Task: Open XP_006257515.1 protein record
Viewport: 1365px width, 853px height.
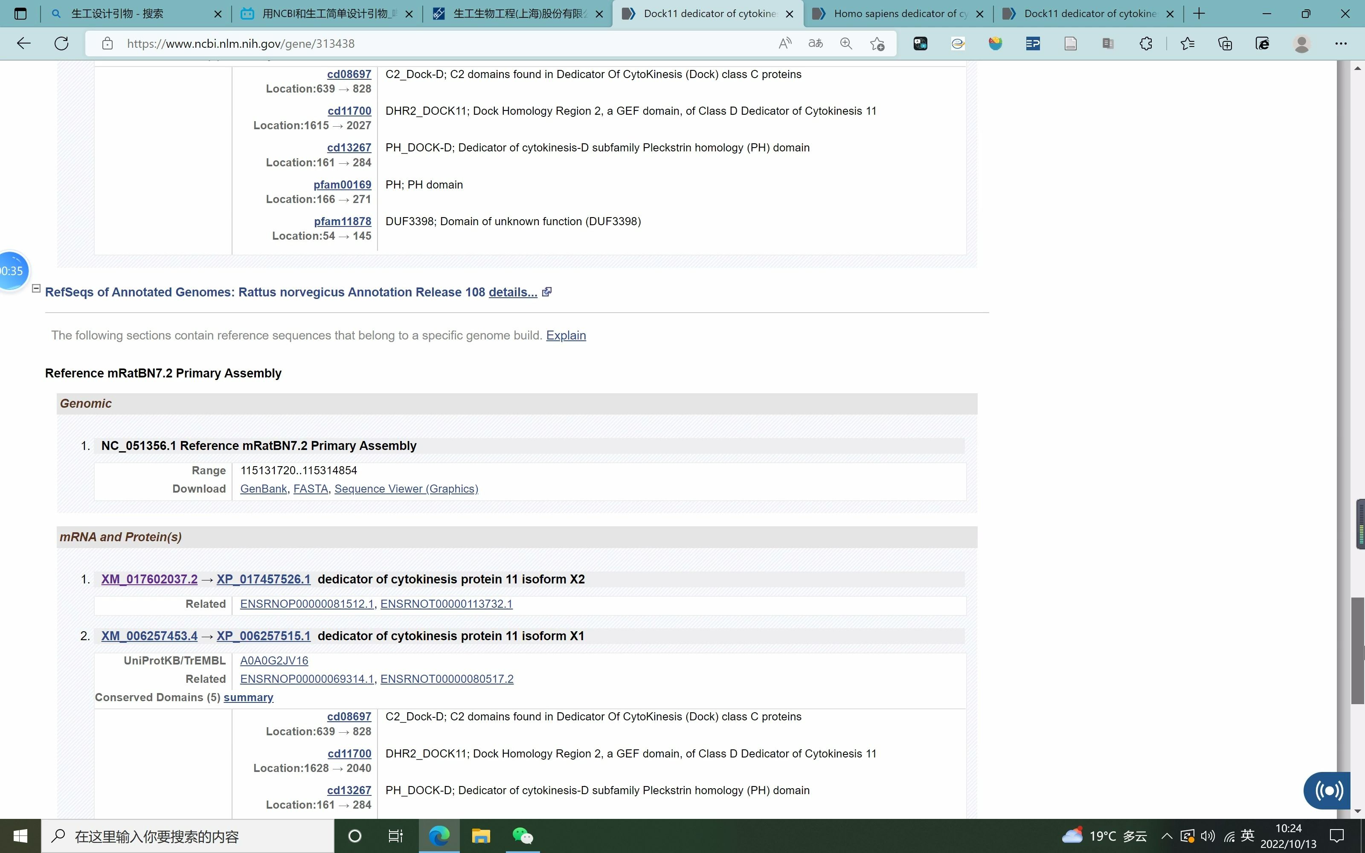Action: [x=264, y=636]
